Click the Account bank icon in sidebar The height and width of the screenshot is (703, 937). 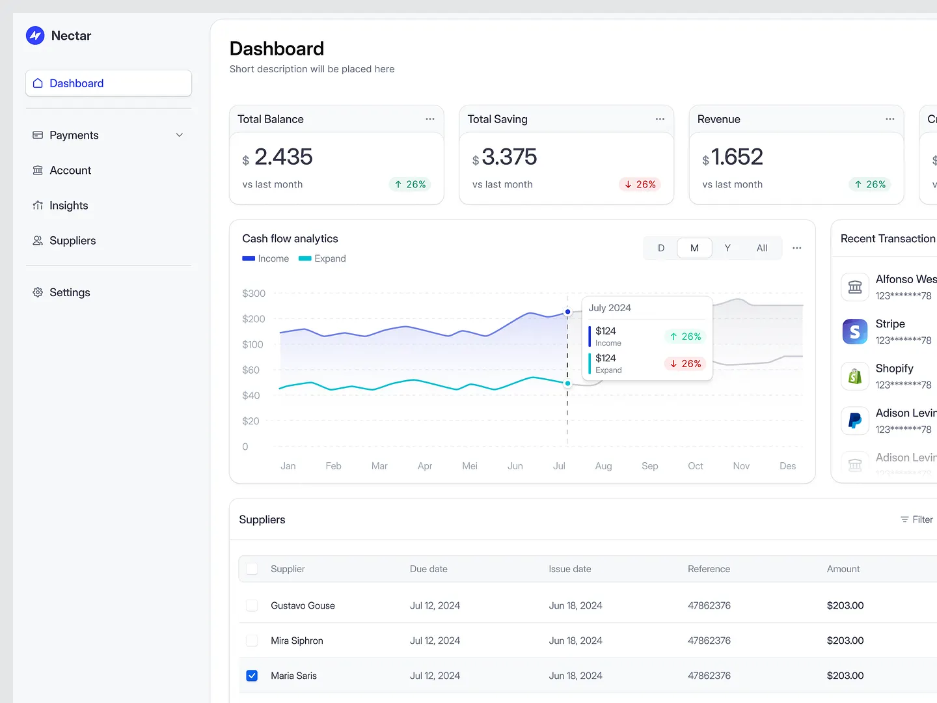pyautogui.click(x=38, y=170)
